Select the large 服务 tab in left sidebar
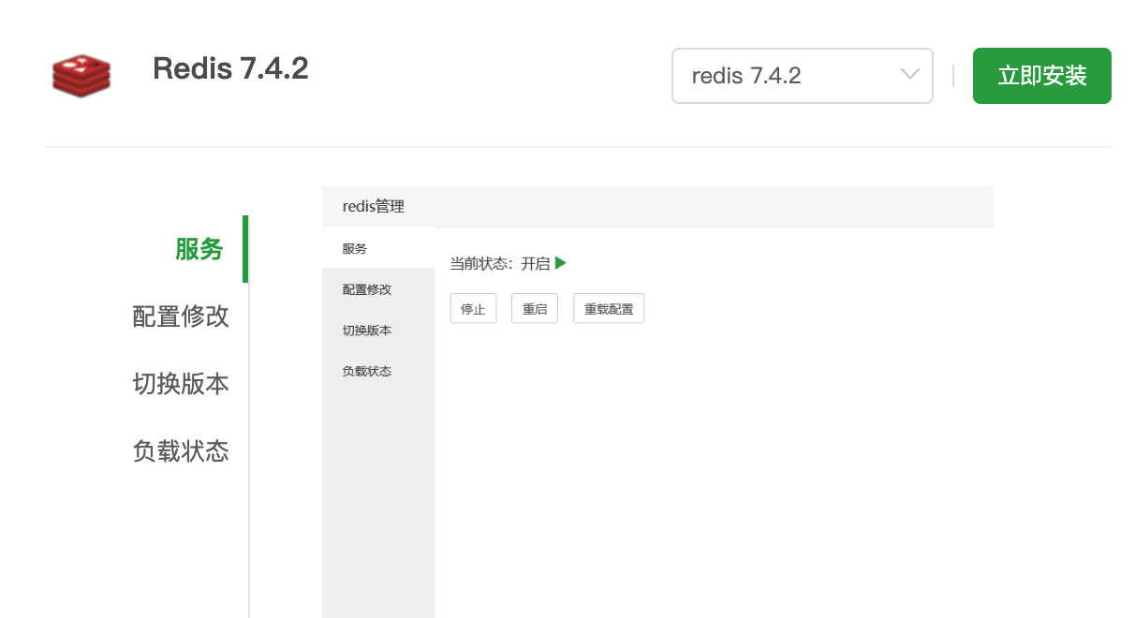The height and width of the screenshot is (618, 1135). tap(199, 249)
